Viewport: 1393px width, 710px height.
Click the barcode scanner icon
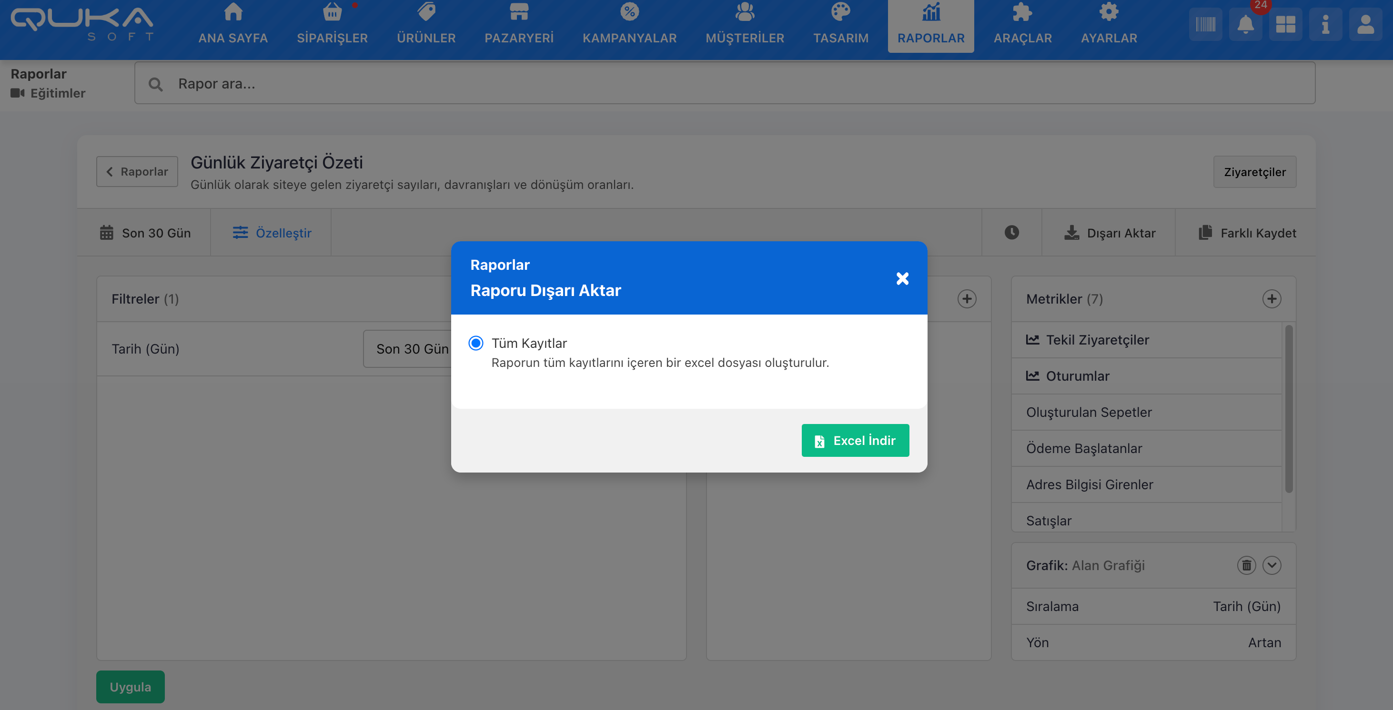(x=1205, y=24)
